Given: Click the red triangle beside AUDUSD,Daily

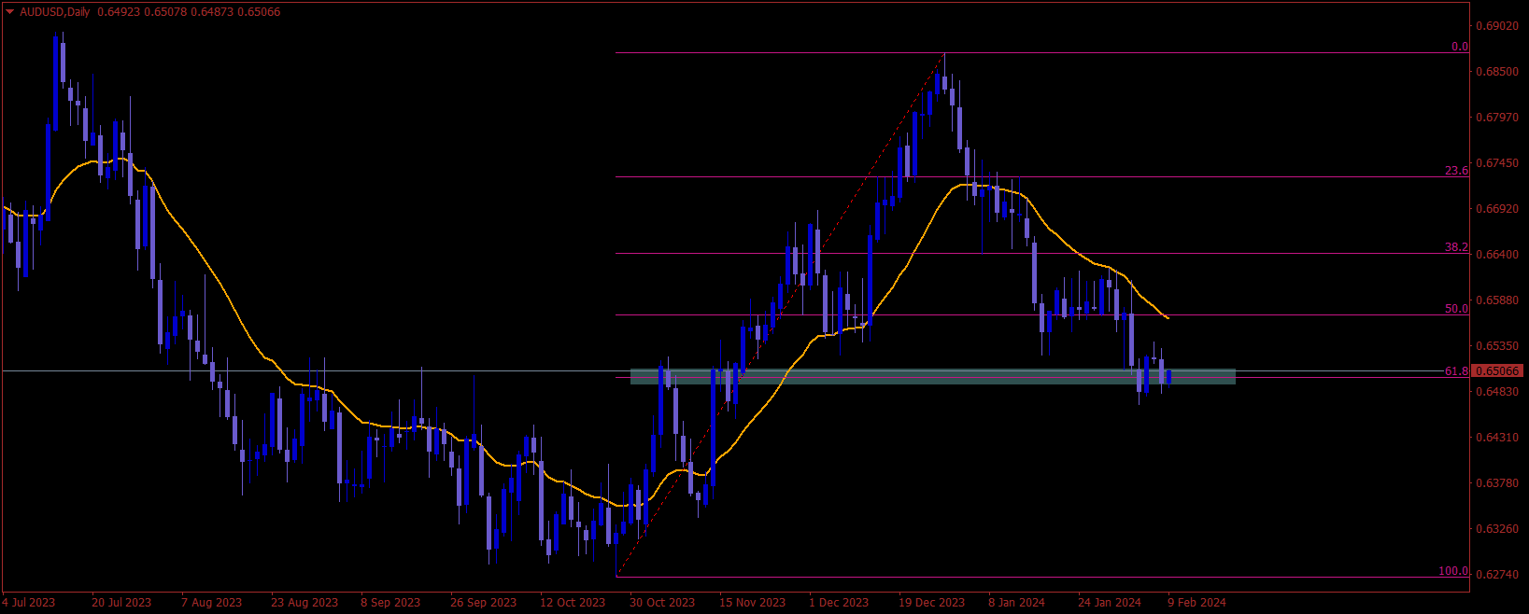Looking at the screenshot, I should [x=10, y=12].
